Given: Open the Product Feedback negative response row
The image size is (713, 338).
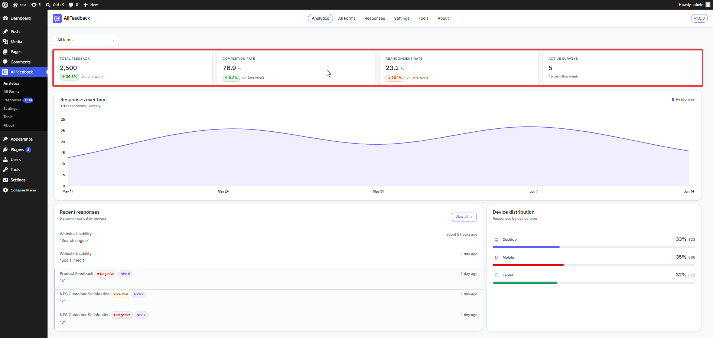Looking at the screenshot, I should (268, 279).
